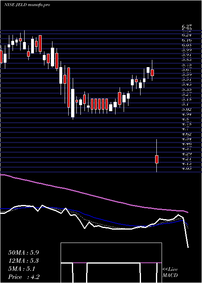Click the 4.7 price axis label
This screenshot has height=283, width=202.
tap(185, 129)
